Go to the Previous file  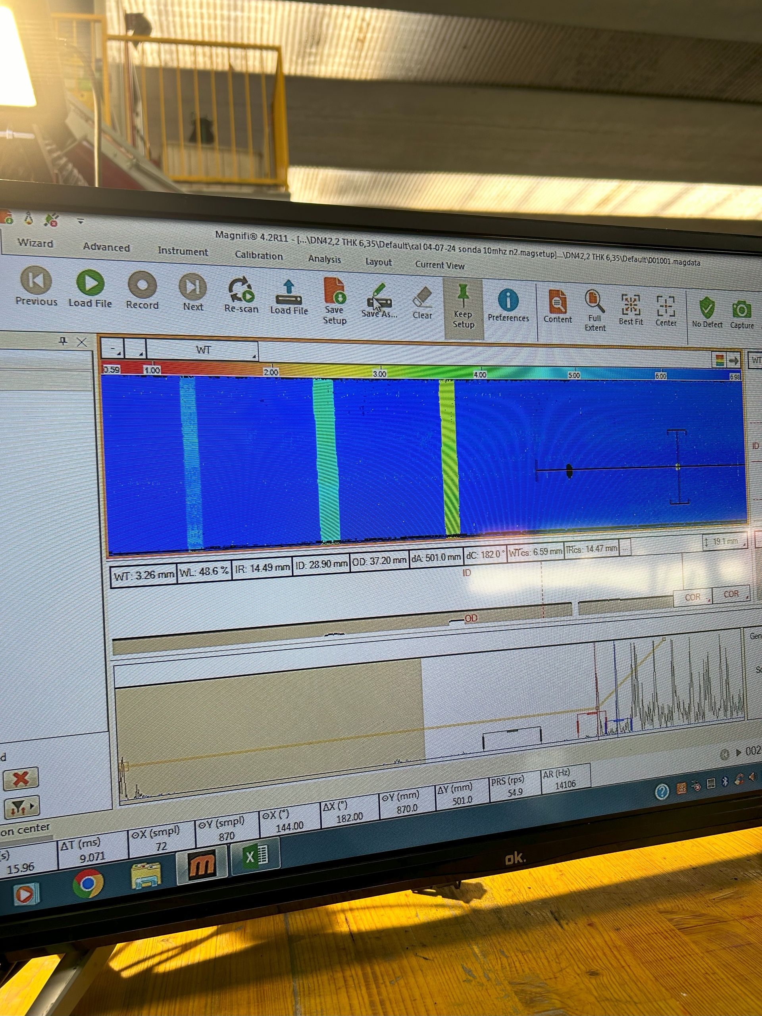click(x=36, y=286)
